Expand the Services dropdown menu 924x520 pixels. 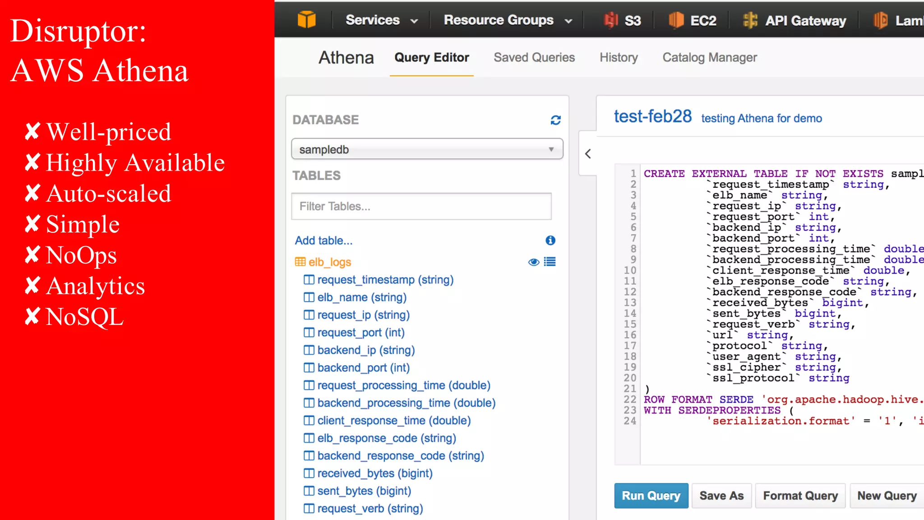pos(382,20)
